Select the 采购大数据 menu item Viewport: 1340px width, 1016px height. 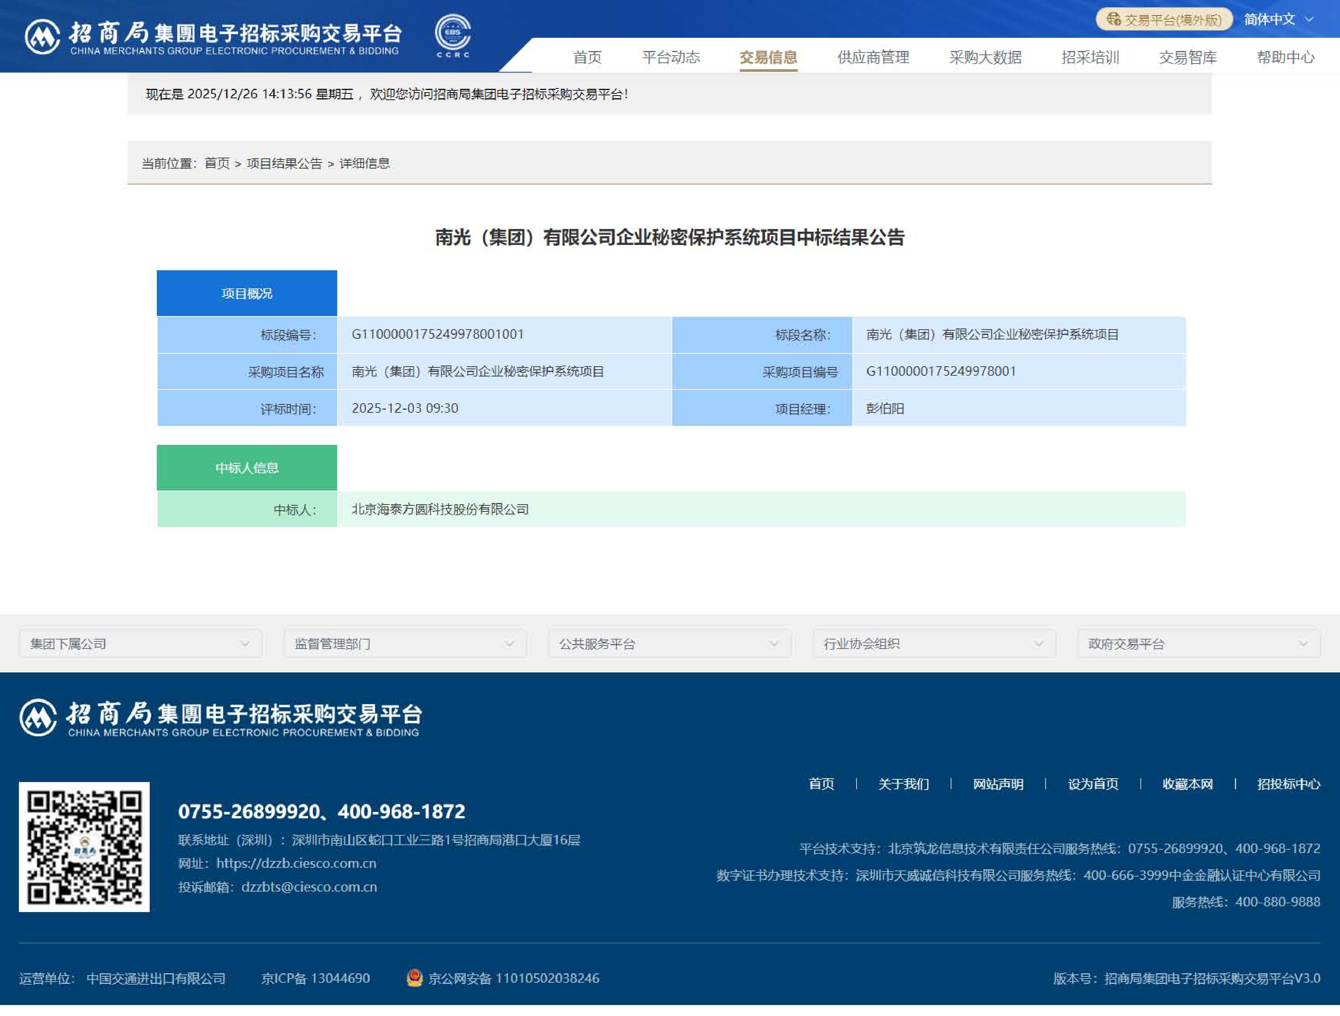(985, 57)
